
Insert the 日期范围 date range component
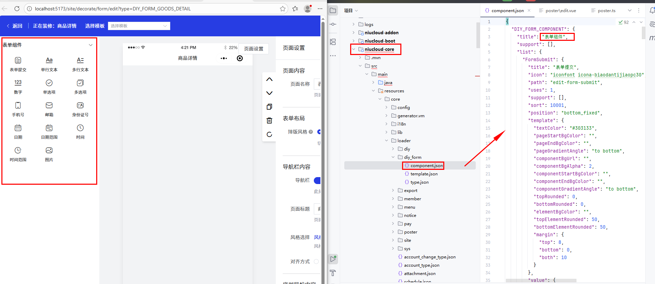(x=49, y=128)
